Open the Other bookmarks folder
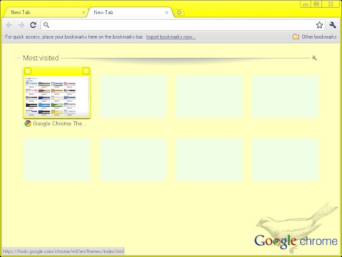 point(314,37)
